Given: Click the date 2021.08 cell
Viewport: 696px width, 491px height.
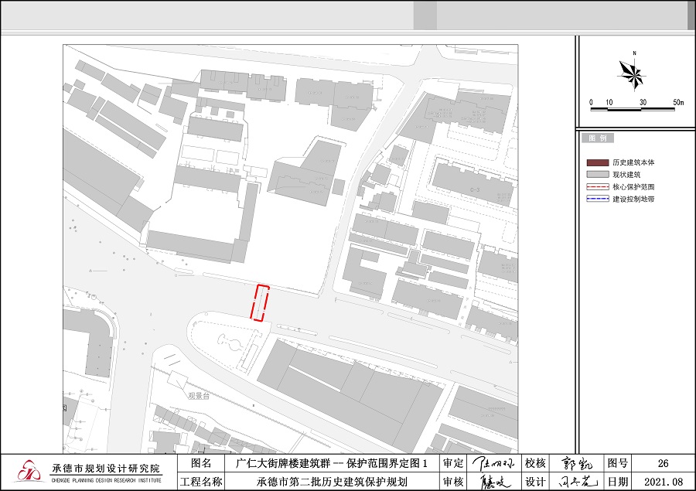Looking at the screenshot, I should click(x=662, y=482).
